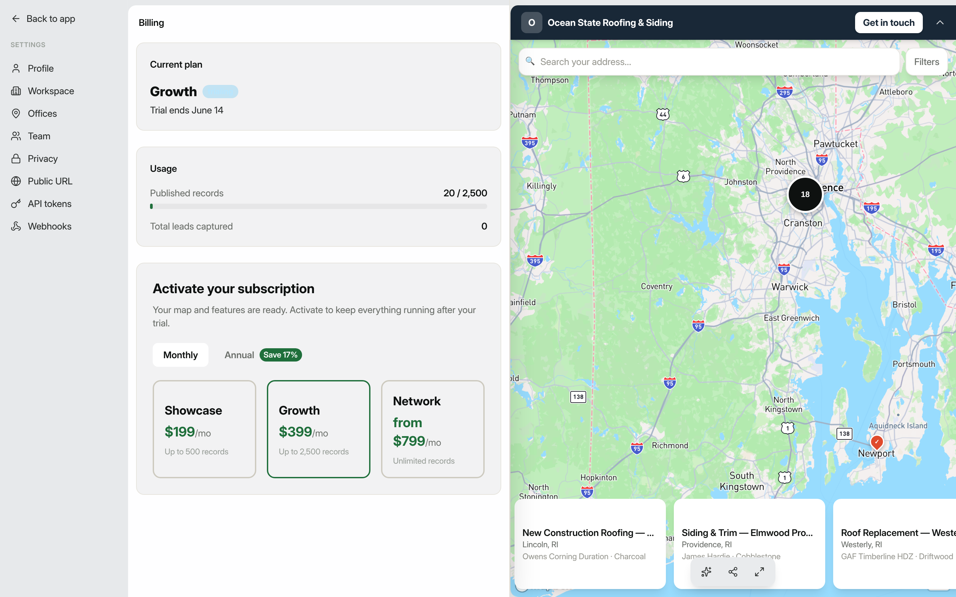This screenshot has width=956, height=597.
Task: Click the API tokens key icon
Action: click(16, 204)
